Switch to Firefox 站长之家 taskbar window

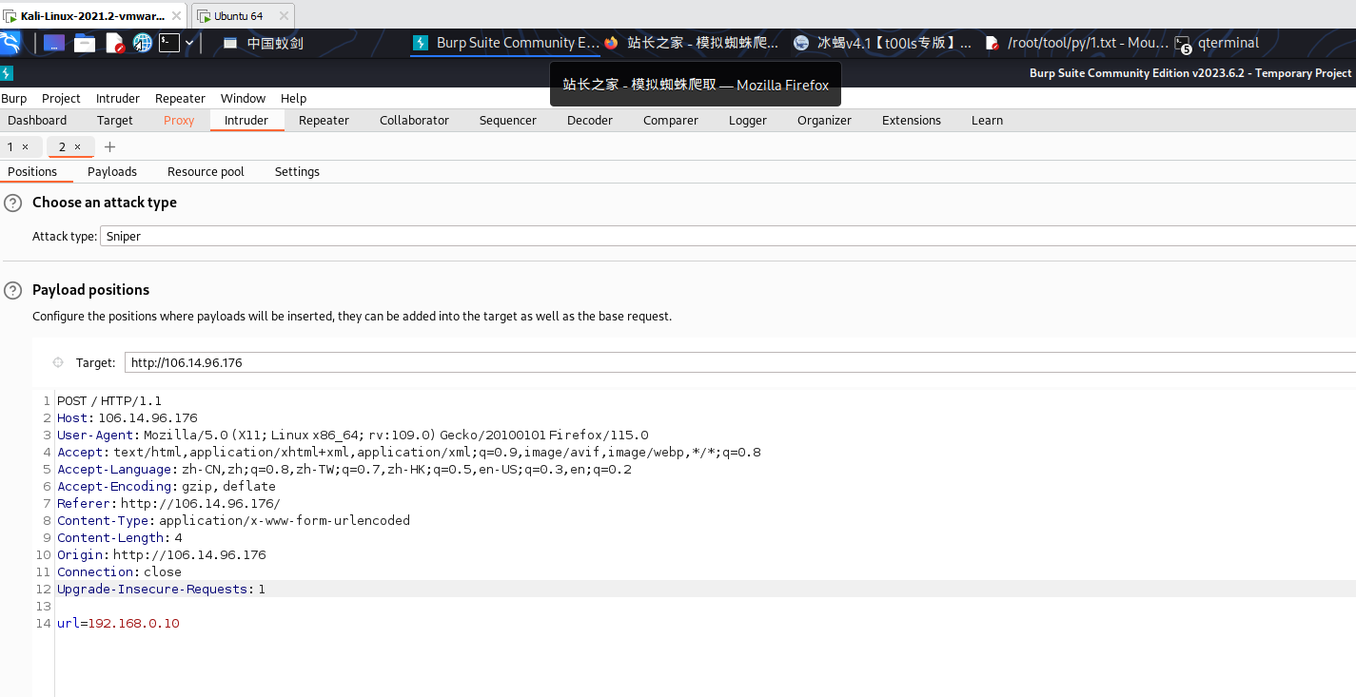click(692, 43)
